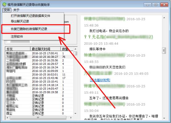Viewport: 171px width, 123px height.
Task: Click the count cell showing 76
Action: click(x=64, y=57)
